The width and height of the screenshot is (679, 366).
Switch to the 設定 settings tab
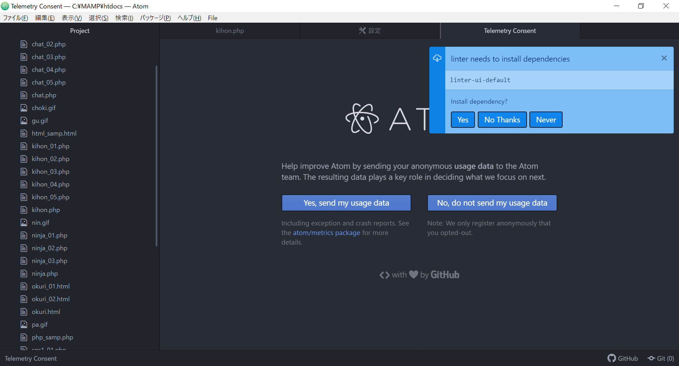370,31
